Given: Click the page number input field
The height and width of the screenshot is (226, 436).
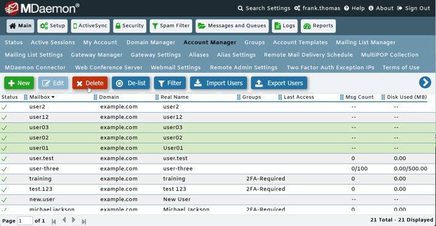Looking at the screenshot, I should click(x=25, y=221).
